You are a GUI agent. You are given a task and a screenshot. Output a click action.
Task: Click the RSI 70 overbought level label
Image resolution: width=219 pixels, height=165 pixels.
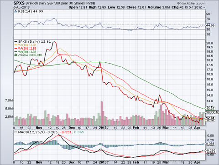[208, 19]
